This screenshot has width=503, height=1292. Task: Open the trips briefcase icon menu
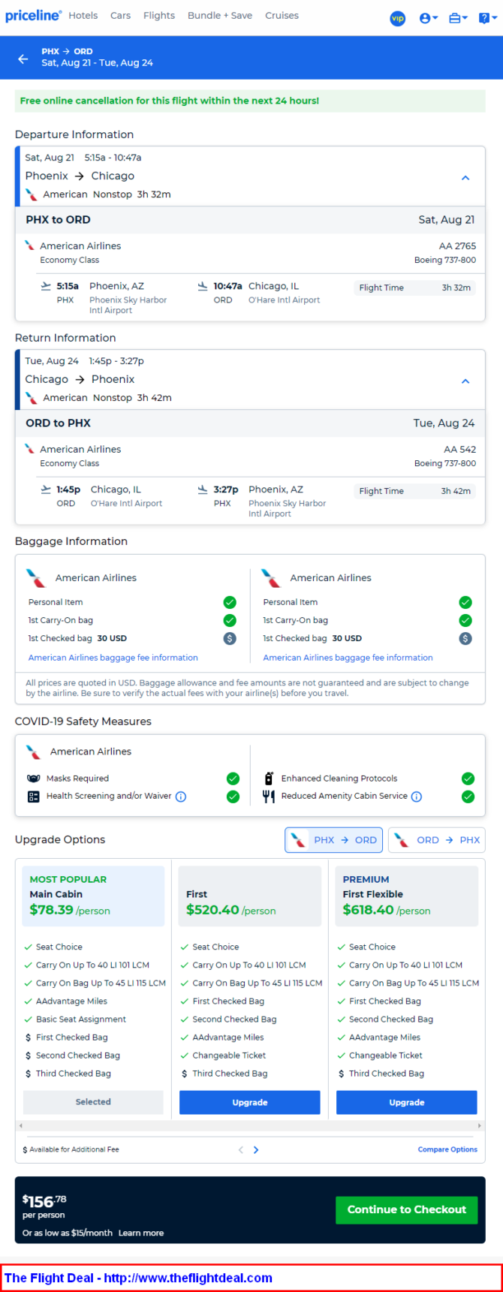point(458,18)
